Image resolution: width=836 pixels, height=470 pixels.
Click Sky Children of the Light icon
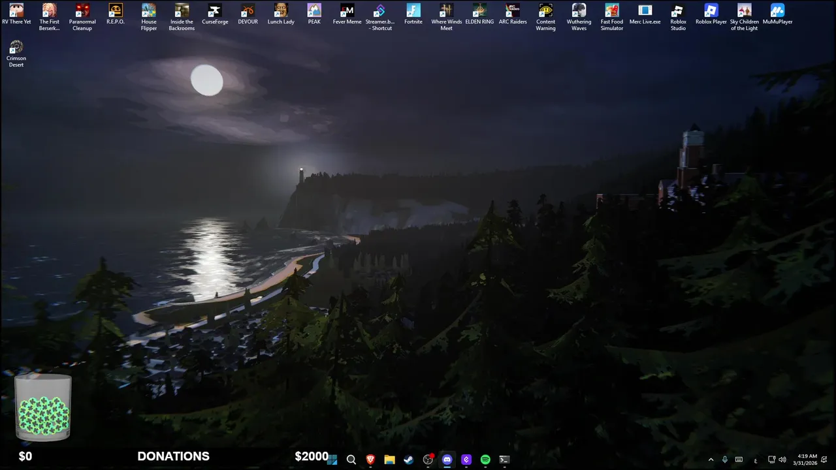tap(745, 16)
